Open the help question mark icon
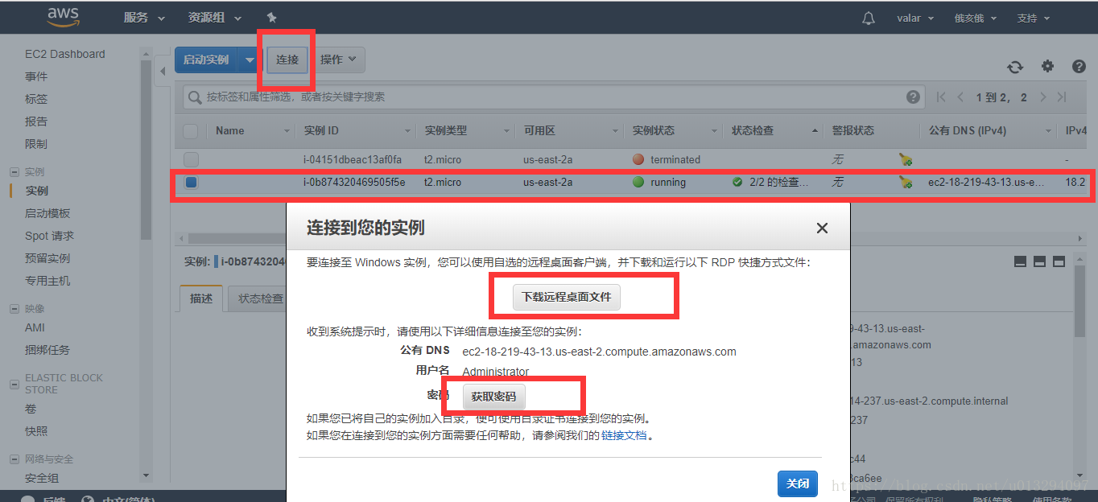The image size is (1098, 502). tap(1079, 67)
